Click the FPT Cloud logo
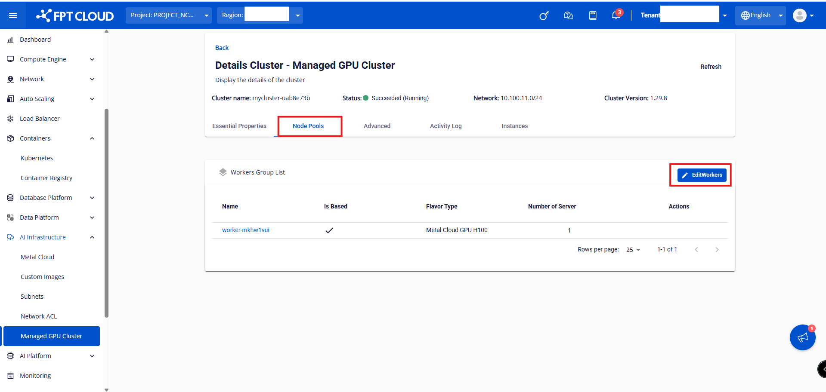 pos(75,16)
